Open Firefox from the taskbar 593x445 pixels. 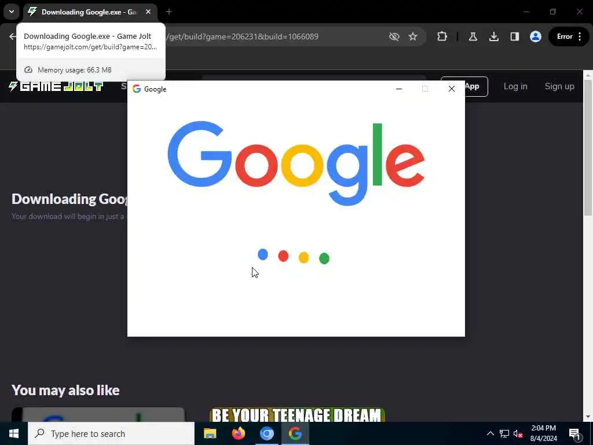238,433
